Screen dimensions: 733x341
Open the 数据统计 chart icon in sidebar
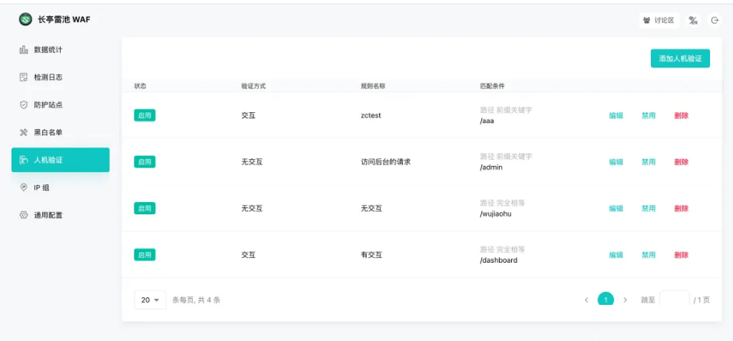(x=23, y=50)
